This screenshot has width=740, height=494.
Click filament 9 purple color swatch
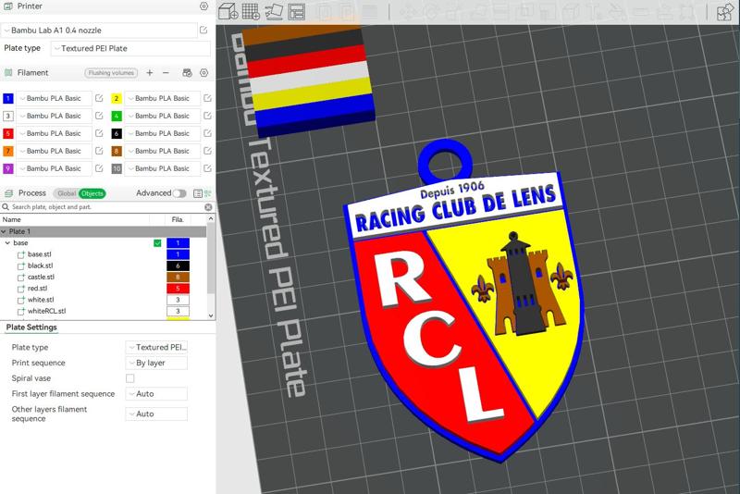pos(8,168)
